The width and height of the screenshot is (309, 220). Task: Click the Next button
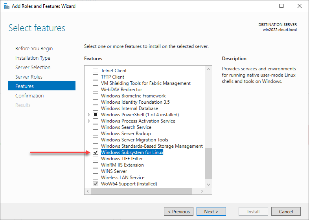tap(211, 211)
